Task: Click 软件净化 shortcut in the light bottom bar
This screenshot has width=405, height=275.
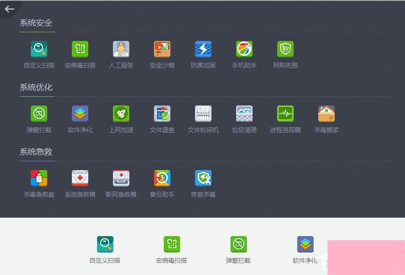Action: pyautogui.click(x=305, y=244)
